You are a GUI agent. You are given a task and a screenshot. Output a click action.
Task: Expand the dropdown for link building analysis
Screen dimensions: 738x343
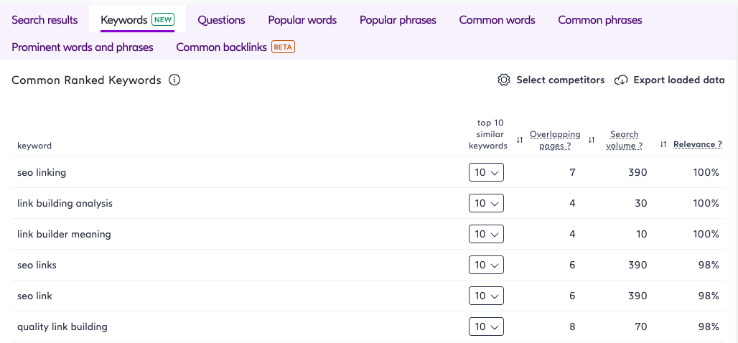[x=486, y=203]
